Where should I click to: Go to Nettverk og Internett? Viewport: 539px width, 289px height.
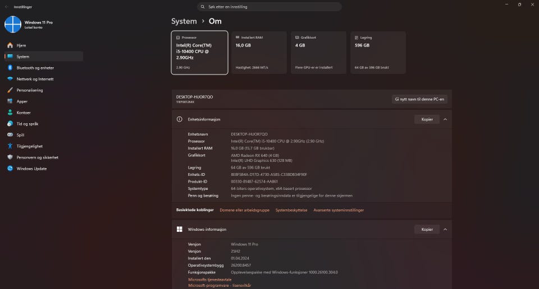(44, 79)
